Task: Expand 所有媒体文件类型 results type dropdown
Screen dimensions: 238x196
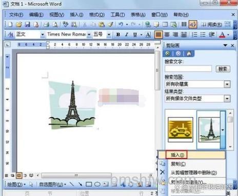Action: 227,99
